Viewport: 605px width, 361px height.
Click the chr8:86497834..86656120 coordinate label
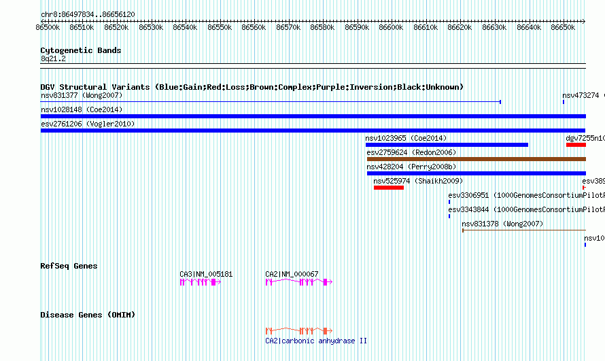click(x=88, y=15)
